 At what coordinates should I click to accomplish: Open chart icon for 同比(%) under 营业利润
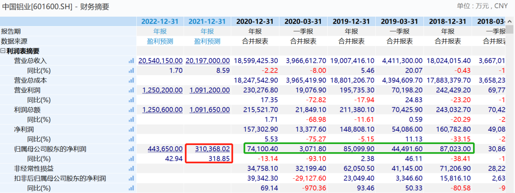tap(132, 100)
